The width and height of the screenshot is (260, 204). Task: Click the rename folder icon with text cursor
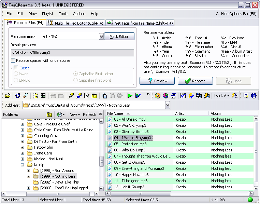point(95,96)
